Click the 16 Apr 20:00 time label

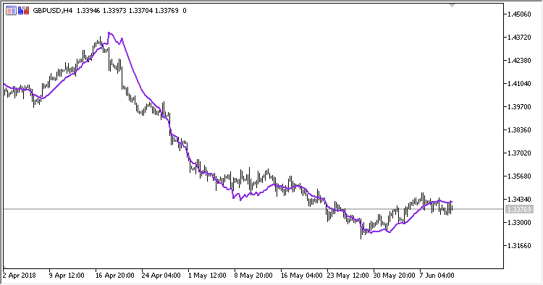[x=115, y=276]
